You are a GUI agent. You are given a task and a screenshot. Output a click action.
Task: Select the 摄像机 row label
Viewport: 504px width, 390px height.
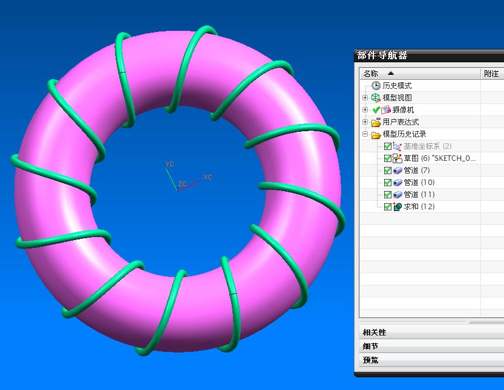click(403, 110)
